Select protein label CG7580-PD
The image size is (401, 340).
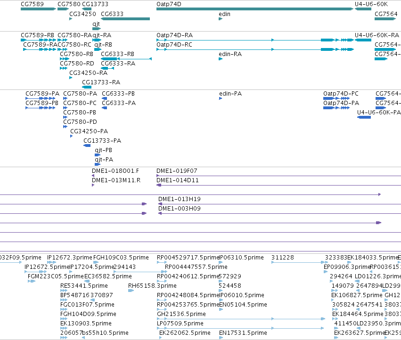80,122
